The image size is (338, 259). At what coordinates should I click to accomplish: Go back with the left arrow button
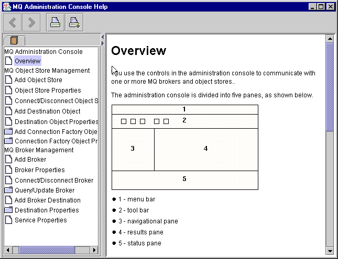click(12, 22)
